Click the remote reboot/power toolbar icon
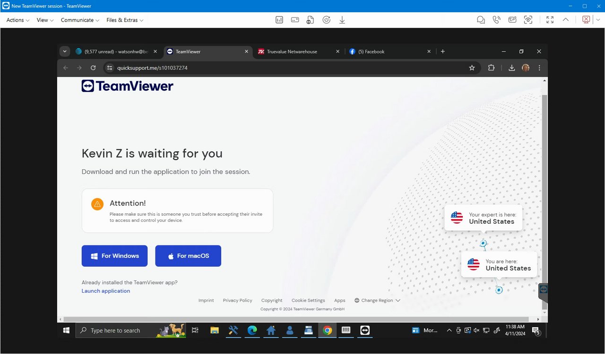 click(326, 20)
